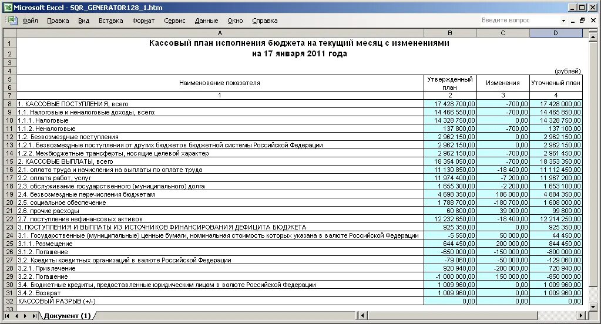601x324 pixels.
Task: Select cell 3.1.1. Размещение
Action: pyautogui.click(x=220, y=244)
